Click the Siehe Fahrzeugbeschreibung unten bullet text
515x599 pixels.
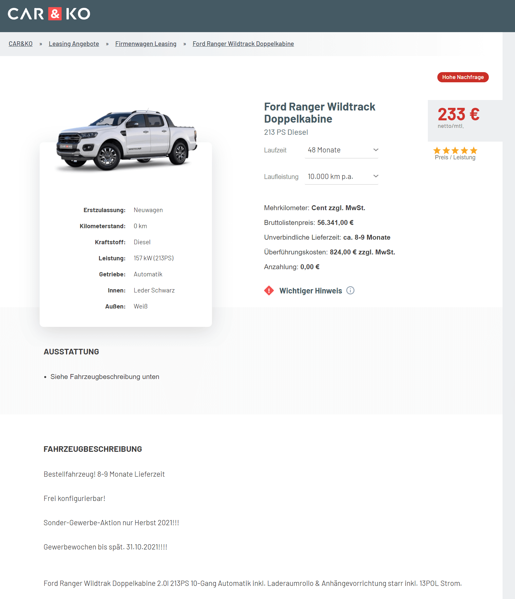(x=105, y=377)
